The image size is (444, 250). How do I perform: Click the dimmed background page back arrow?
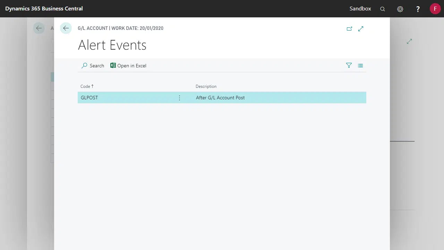[39, 28]
